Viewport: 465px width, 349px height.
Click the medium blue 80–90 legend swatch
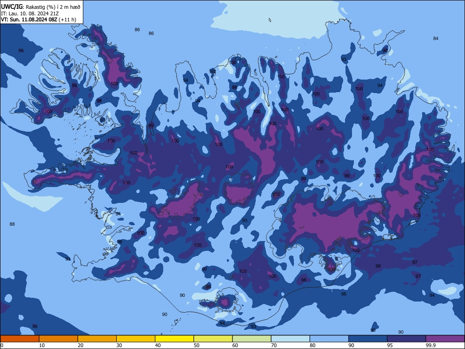click(x=329, y=339)
